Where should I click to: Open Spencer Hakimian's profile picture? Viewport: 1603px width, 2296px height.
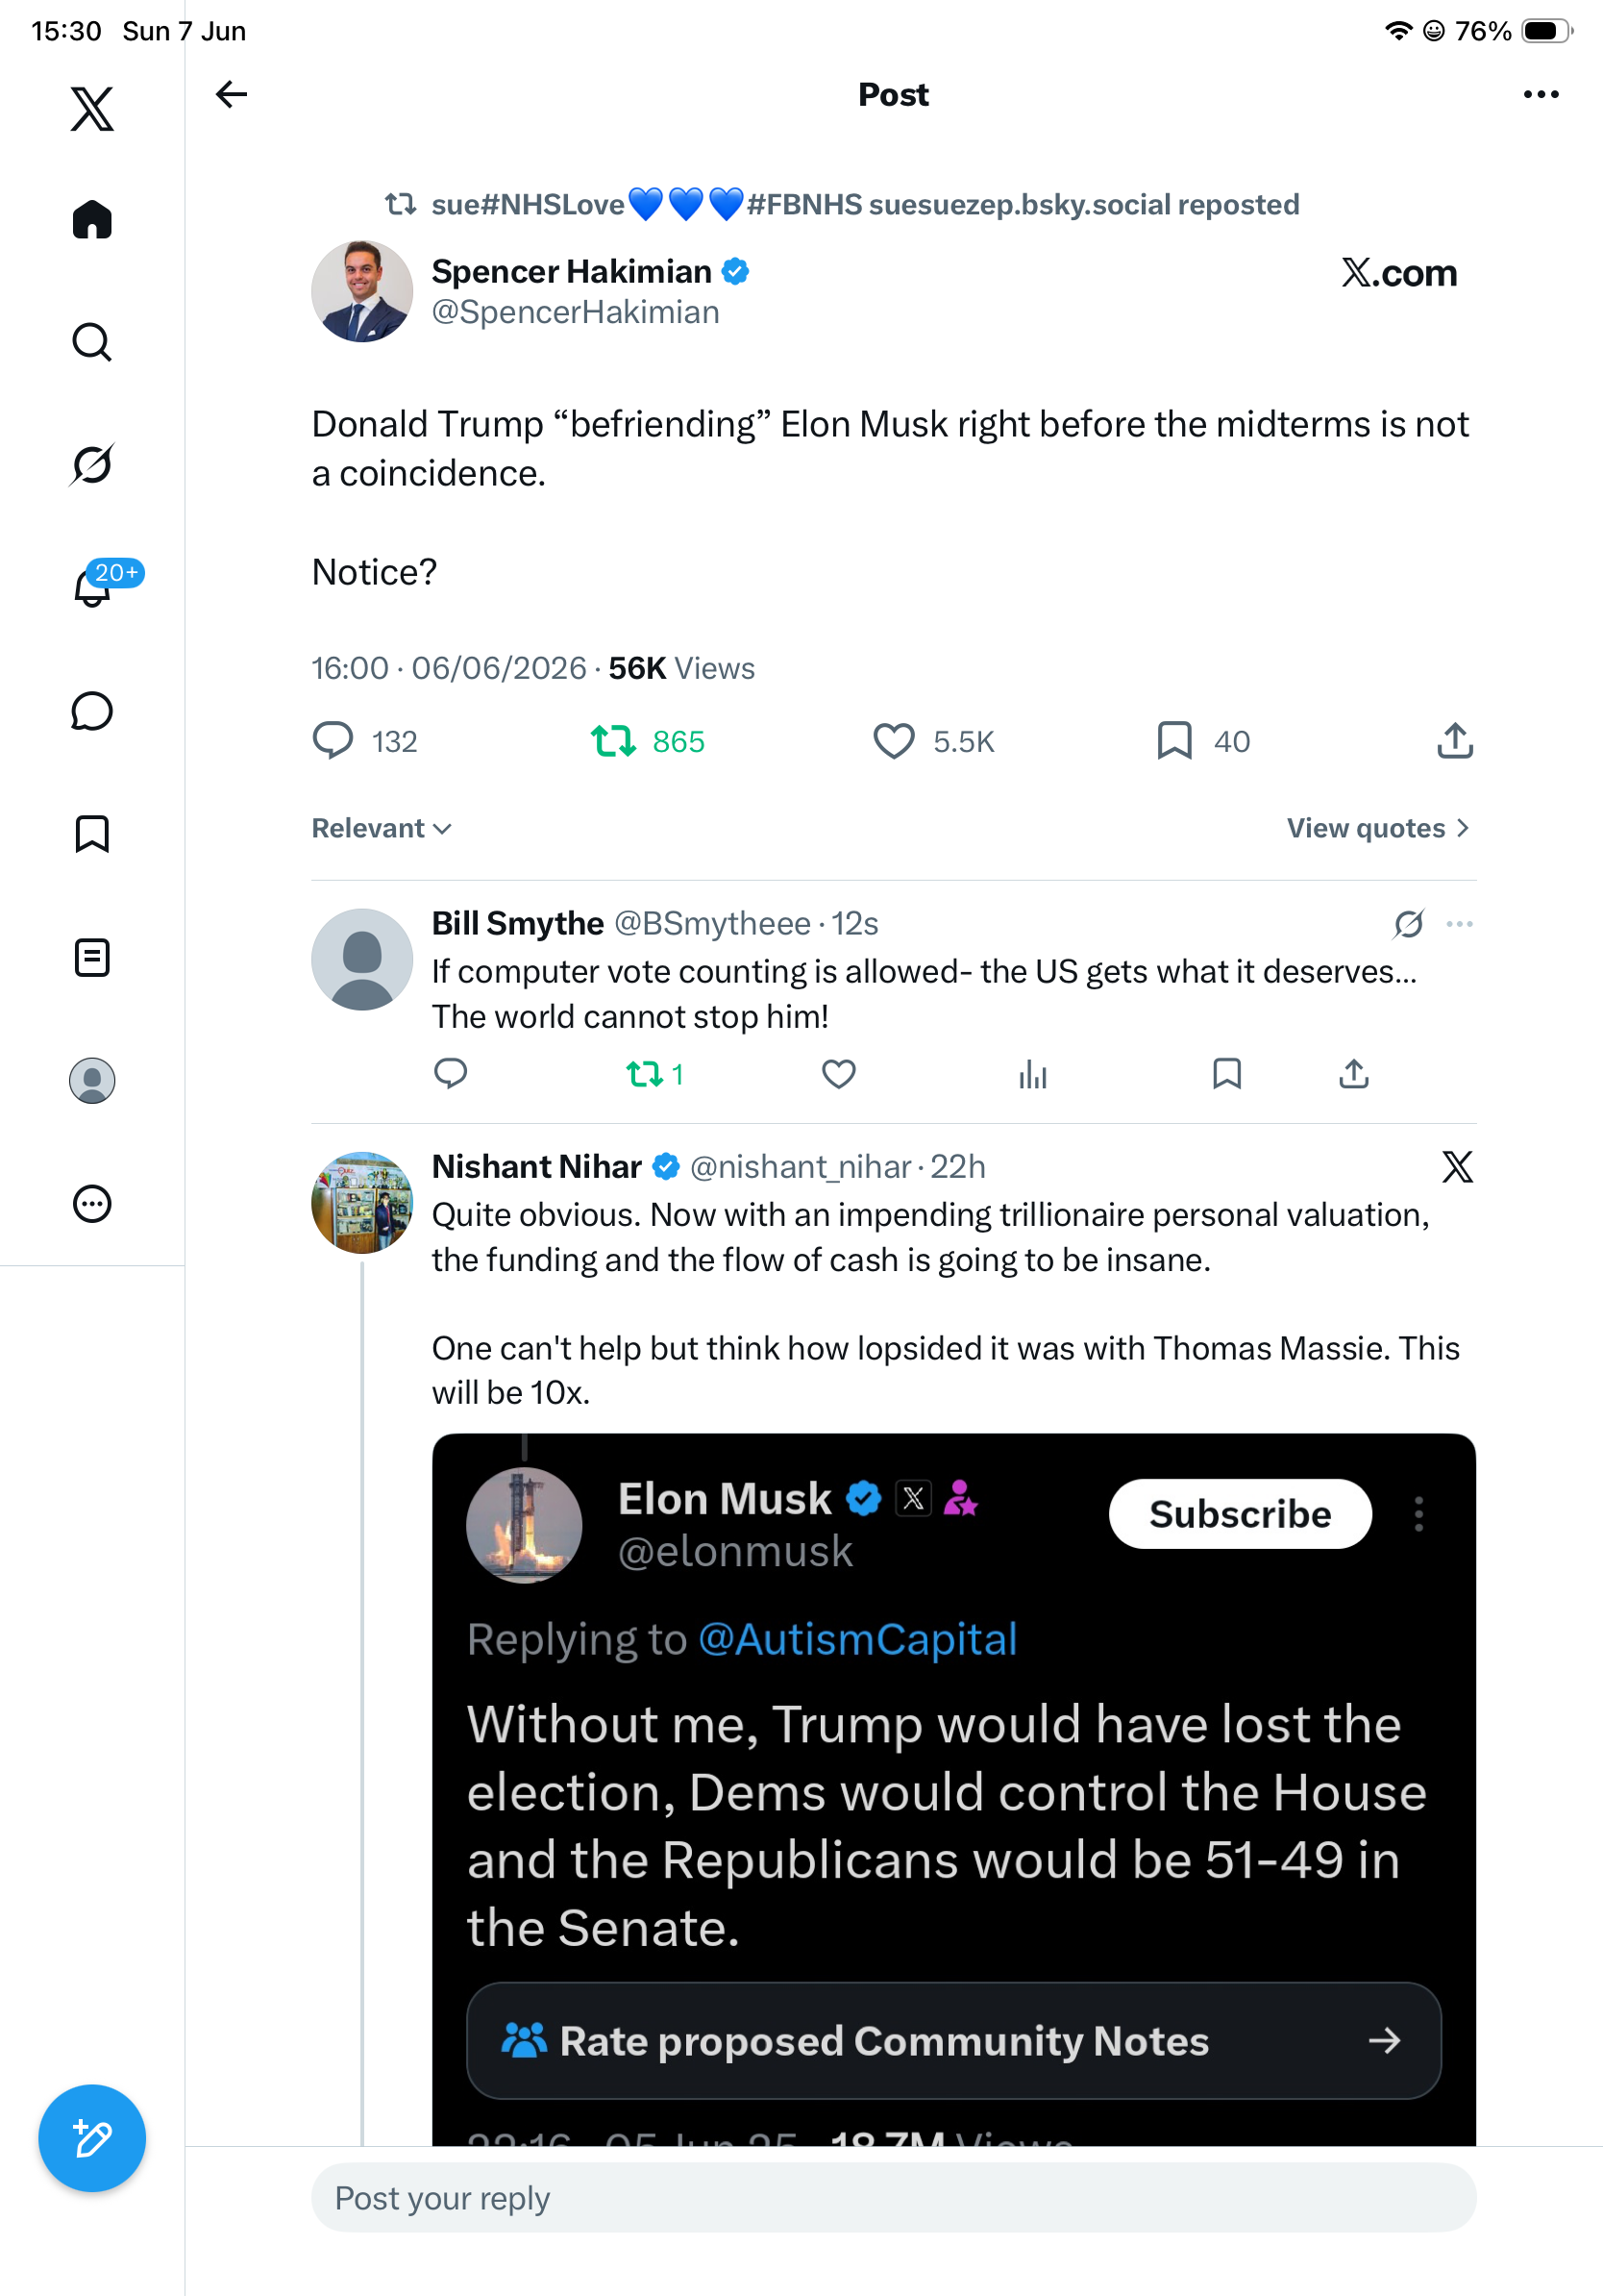(361, 291)
